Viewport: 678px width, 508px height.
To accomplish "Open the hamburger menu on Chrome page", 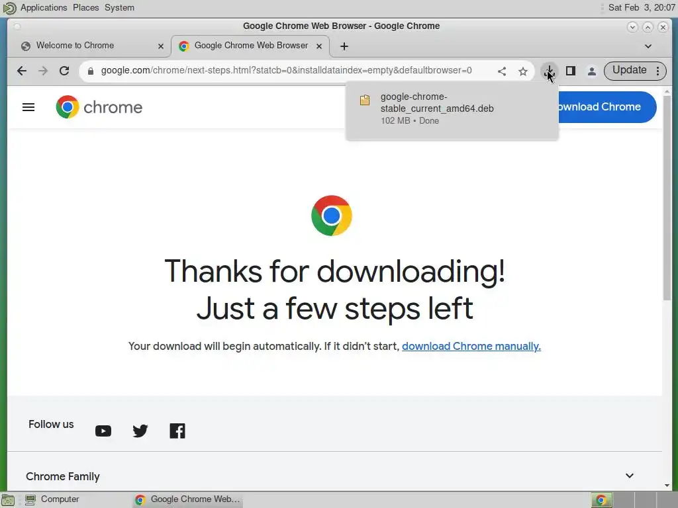I will point(28,107).
